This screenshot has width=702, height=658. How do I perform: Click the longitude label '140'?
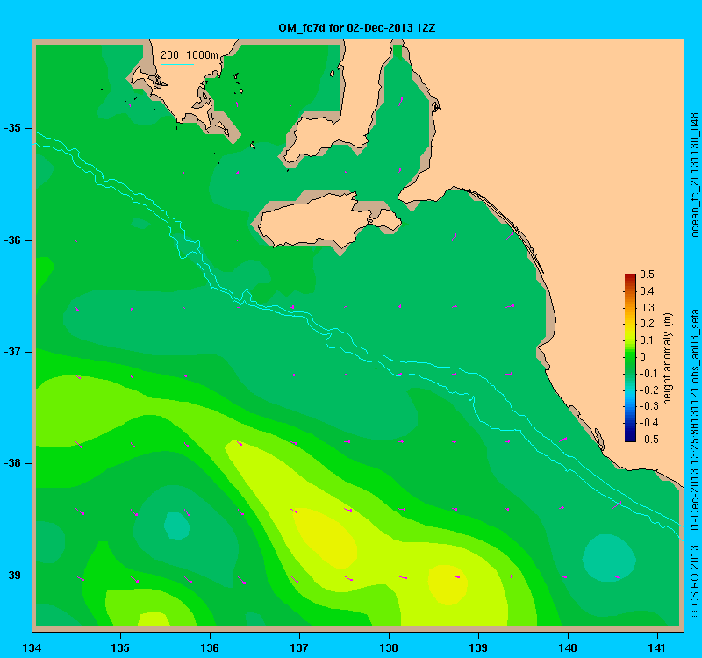pos(568,647)
